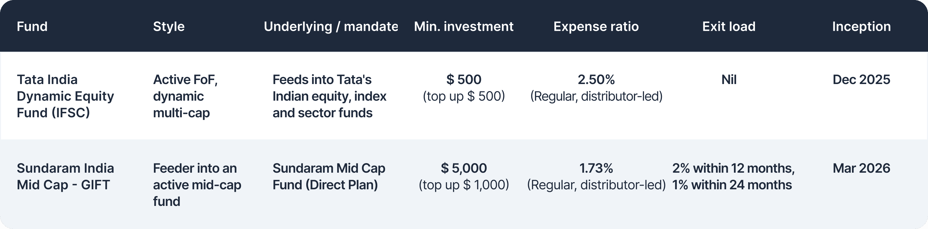The image size is (928, 229).
Task: Select Feeder into an active mid-cap fund cell
Action: (197, 184)
